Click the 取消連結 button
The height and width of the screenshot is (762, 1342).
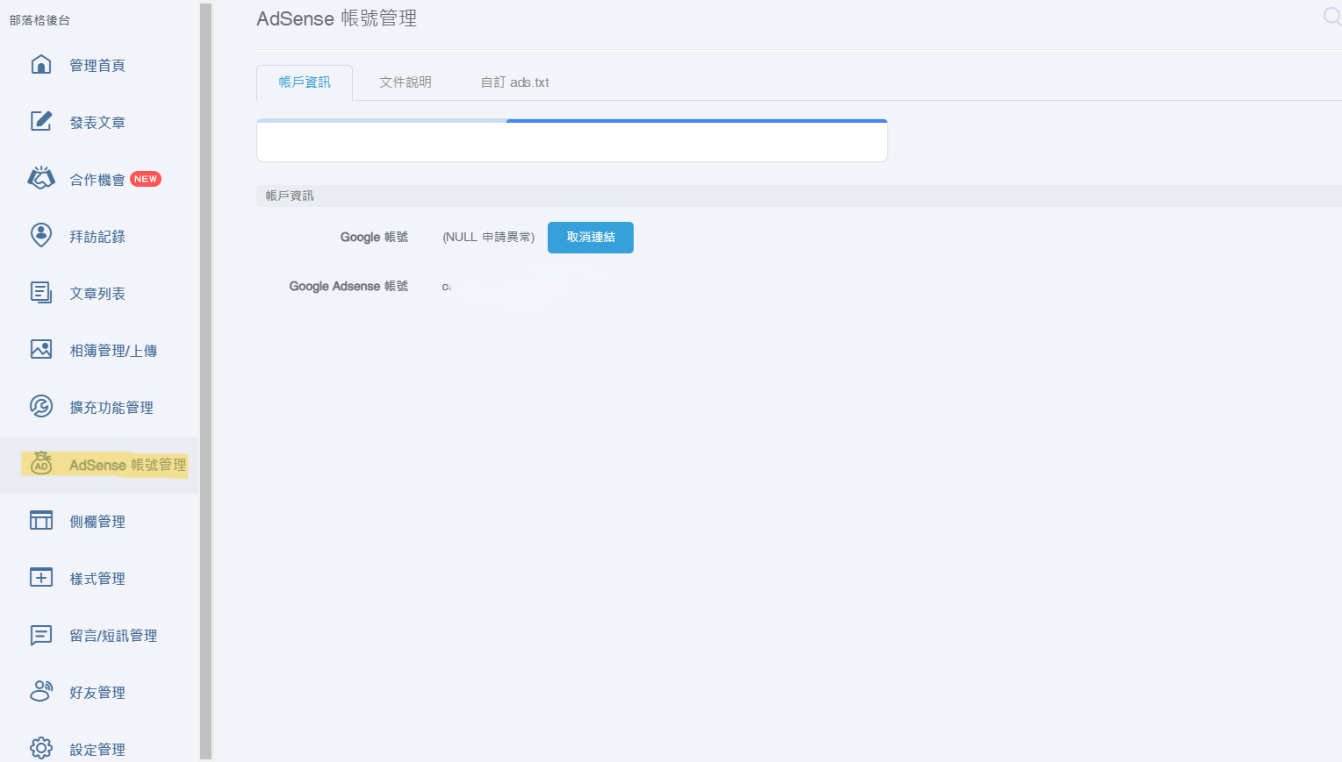591,238
